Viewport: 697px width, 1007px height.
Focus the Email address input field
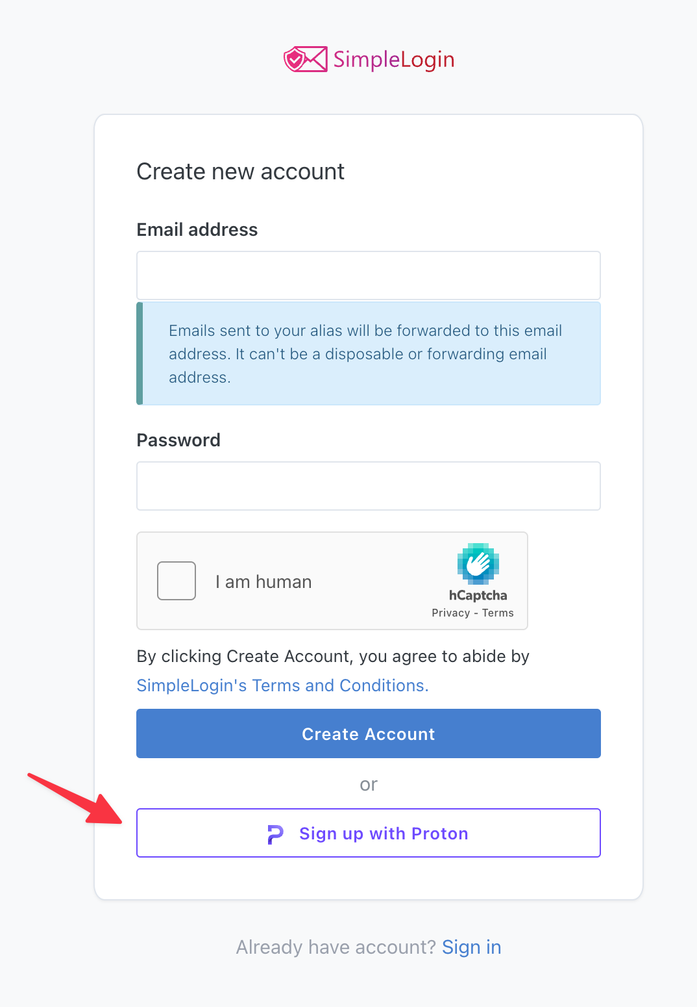pos(369,275)
